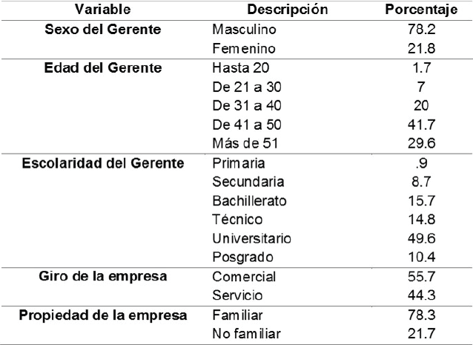Click the Descripción column header
The height and width of the screenshot is (345, 473).
point(277,11)
